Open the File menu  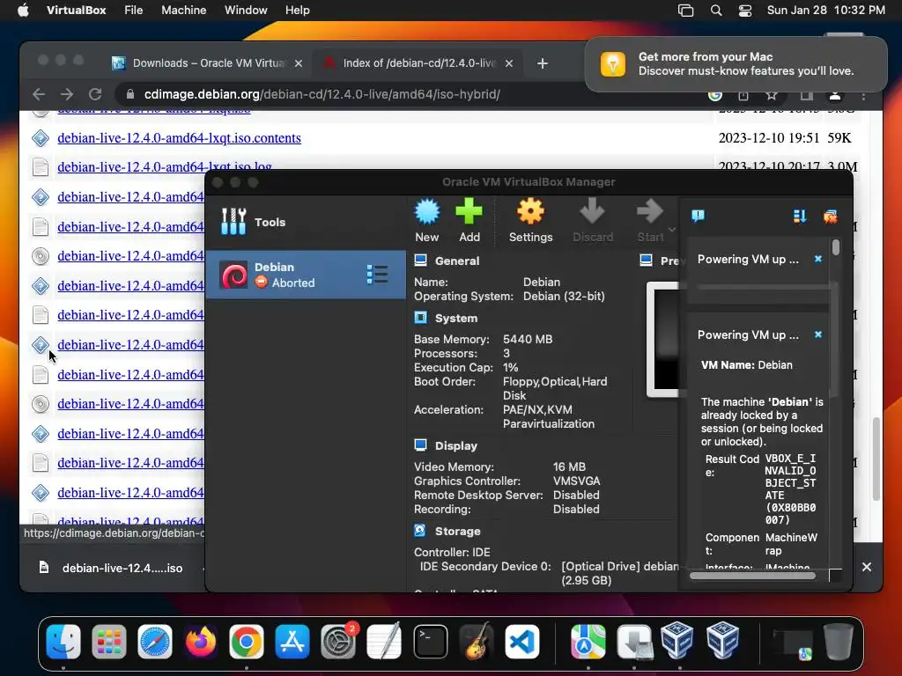(x=134, y=11)
